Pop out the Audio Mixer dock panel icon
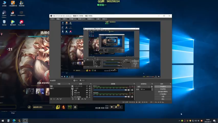This screenshot has width=218, height=123. point(134,84)
